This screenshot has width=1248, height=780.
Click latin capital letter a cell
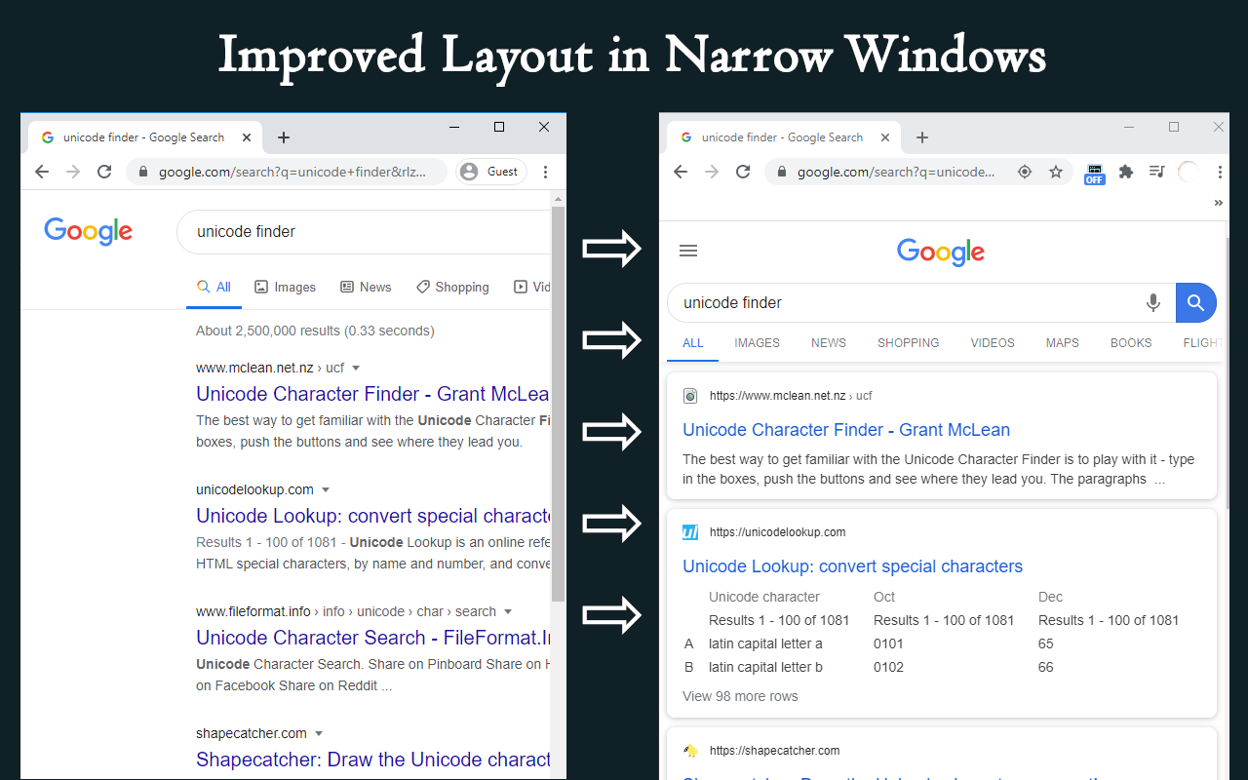(x=765, y=643)
